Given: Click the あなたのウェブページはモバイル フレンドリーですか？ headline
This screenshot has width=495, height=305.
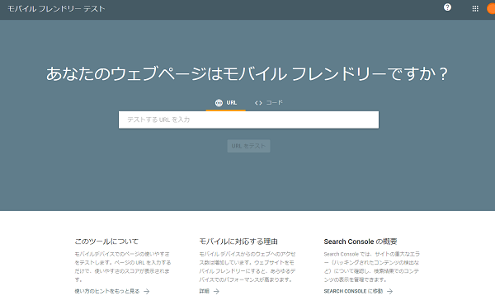Looking at the screenshot, I should click(247, 74).
